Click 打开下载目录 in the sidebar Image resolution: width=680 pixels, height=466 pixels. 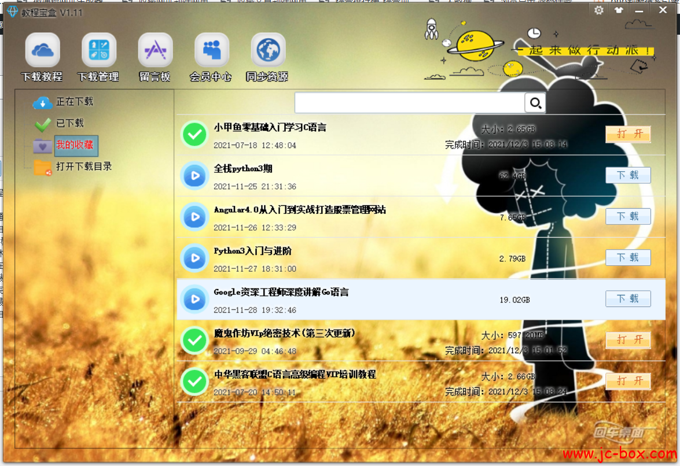(83, 167)
